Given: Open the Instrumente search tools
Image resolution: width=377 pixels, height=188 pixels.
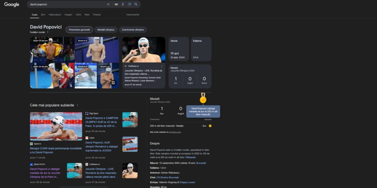Looking at the screenshot, I should coord(133,14).
